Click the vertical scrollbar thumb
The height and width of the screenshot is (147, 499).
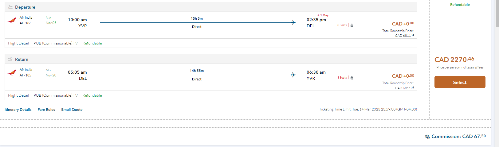[x=497, y=14]
